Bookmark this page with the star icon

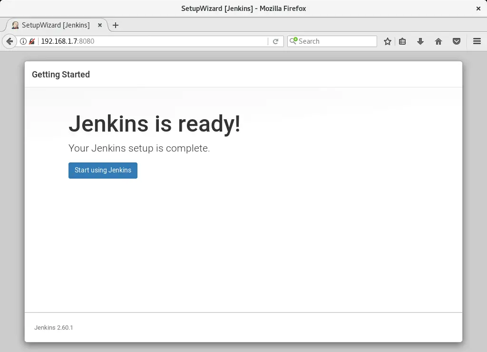click(387, 41)
